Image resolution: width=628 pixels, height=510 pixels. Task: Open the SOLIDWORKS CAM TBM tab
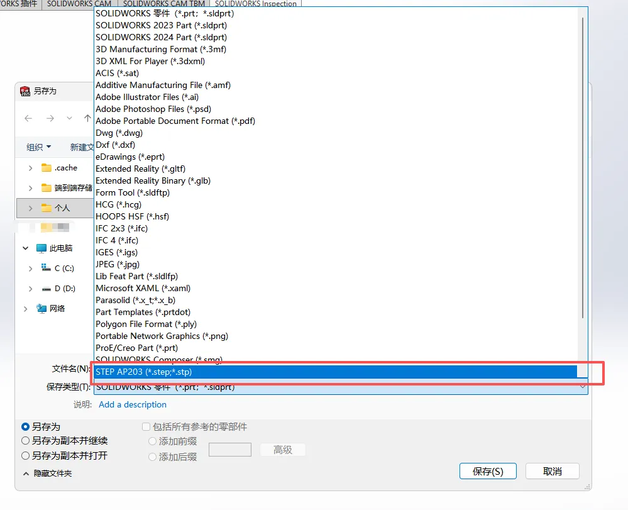coord(163,4)
